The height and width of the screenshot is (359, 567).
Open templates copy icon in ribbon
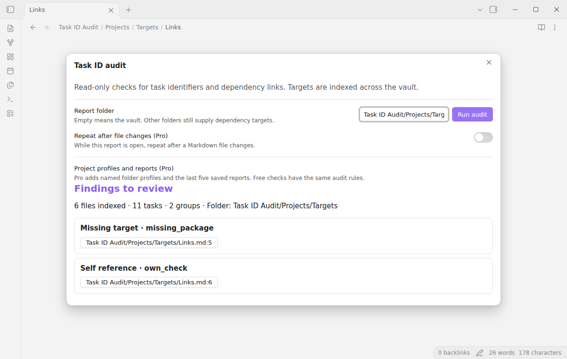[10, 85]
